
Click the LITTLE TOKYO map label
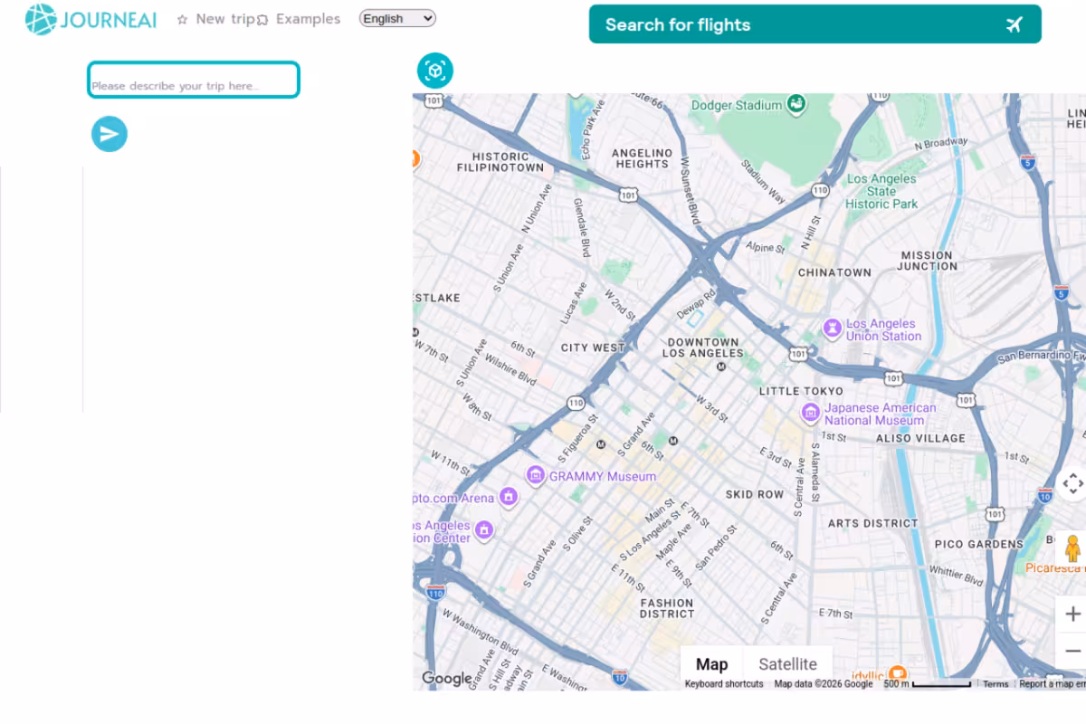801,391
